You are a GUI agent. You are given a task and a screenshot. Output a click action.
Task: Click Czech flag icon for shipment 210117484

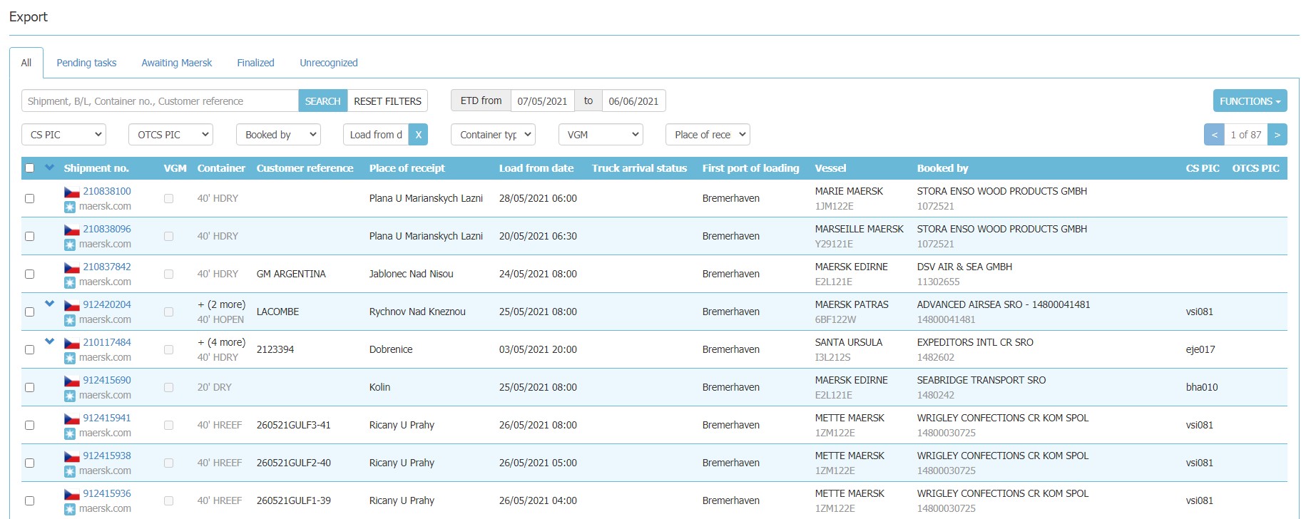(71, 343)
